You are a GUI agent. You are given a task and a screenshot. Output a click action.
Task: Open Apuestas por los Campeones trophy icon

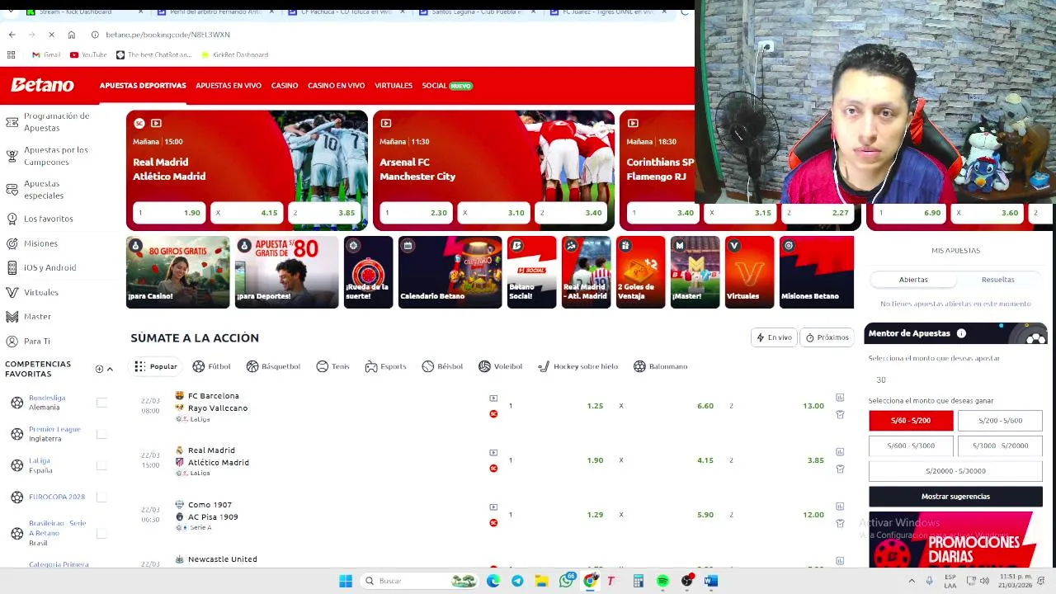click(12, 156)
